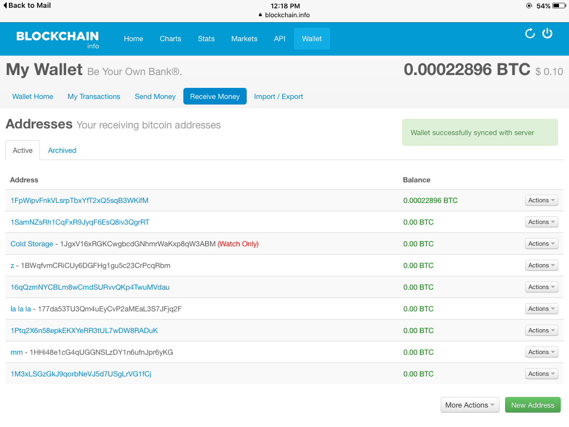Open Actions dropdown for 1Ptq2X6n58 address
The width and height of the screenshot is (569, 427).
click(541, 330)
